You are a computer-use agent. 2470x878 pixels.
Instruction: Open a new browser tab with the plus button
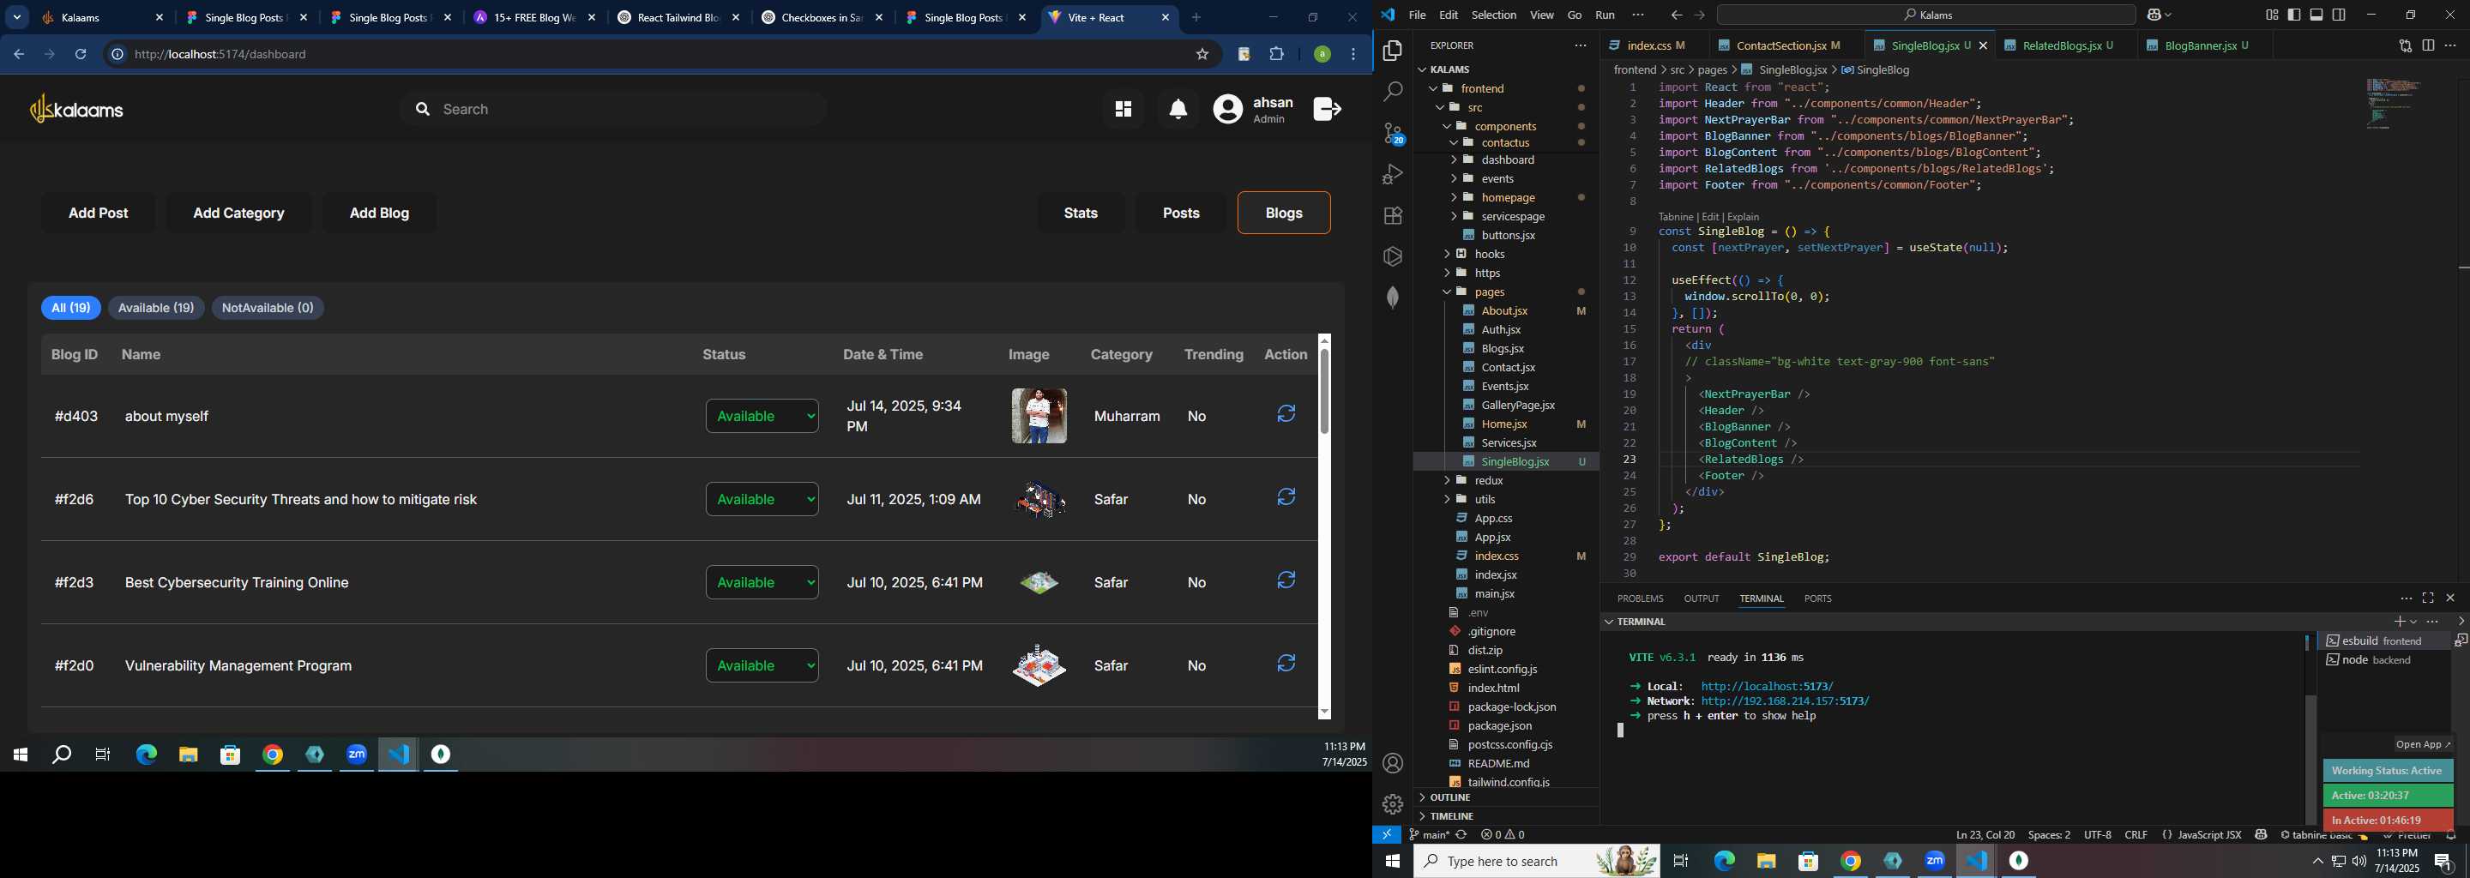click(1196, 17)
